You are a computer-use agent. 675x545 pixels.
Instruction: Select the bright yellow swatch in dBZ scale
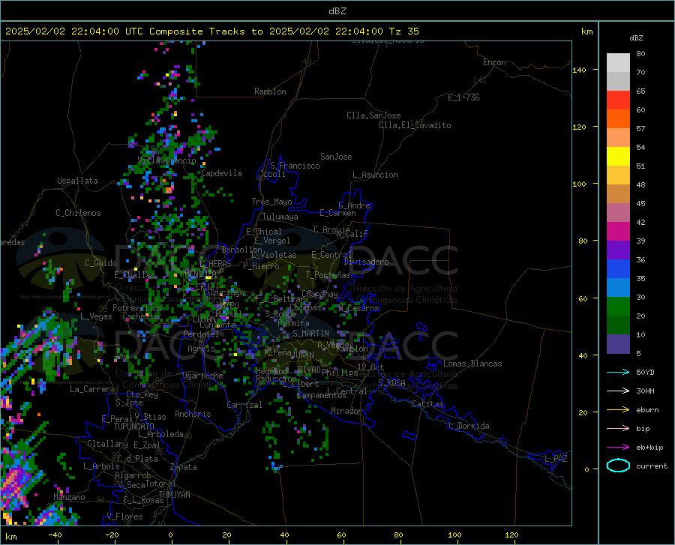tap(618, 157)
